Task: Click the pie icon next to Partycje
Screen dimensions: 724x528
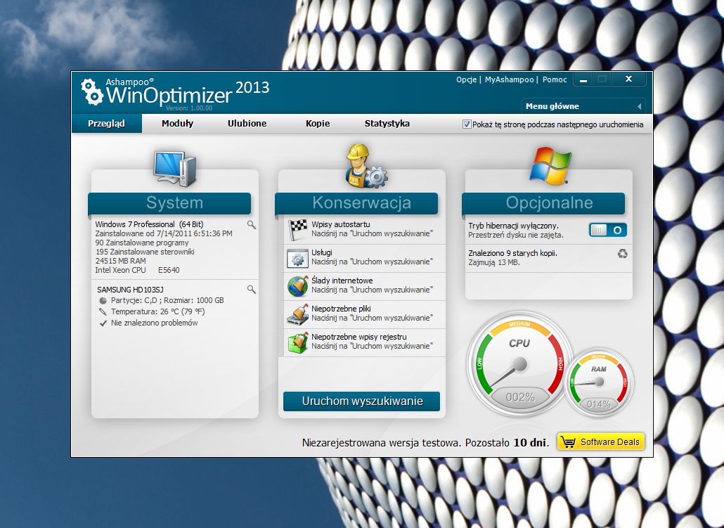Action: [x=103, y=300]
